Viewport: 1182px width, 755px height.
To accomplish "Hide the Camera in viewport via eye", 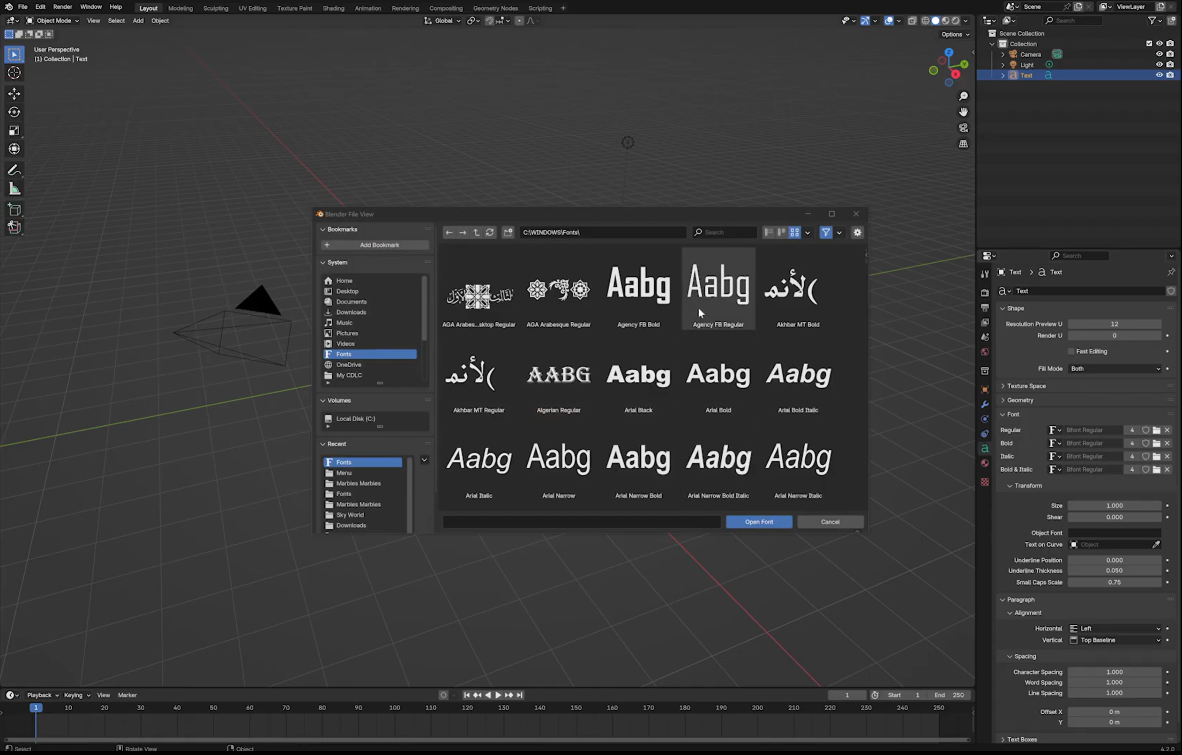I will (x=1159, y=54).
